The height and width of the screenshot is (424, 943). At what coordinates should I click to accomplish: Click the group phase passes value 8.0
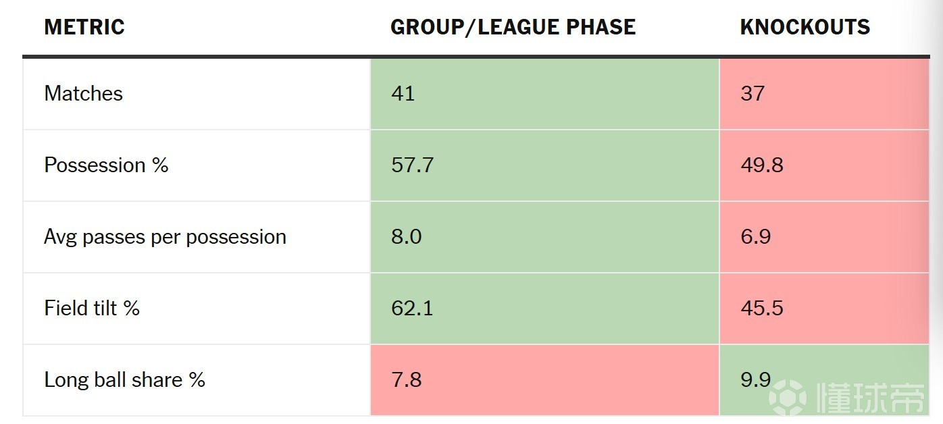406,237
